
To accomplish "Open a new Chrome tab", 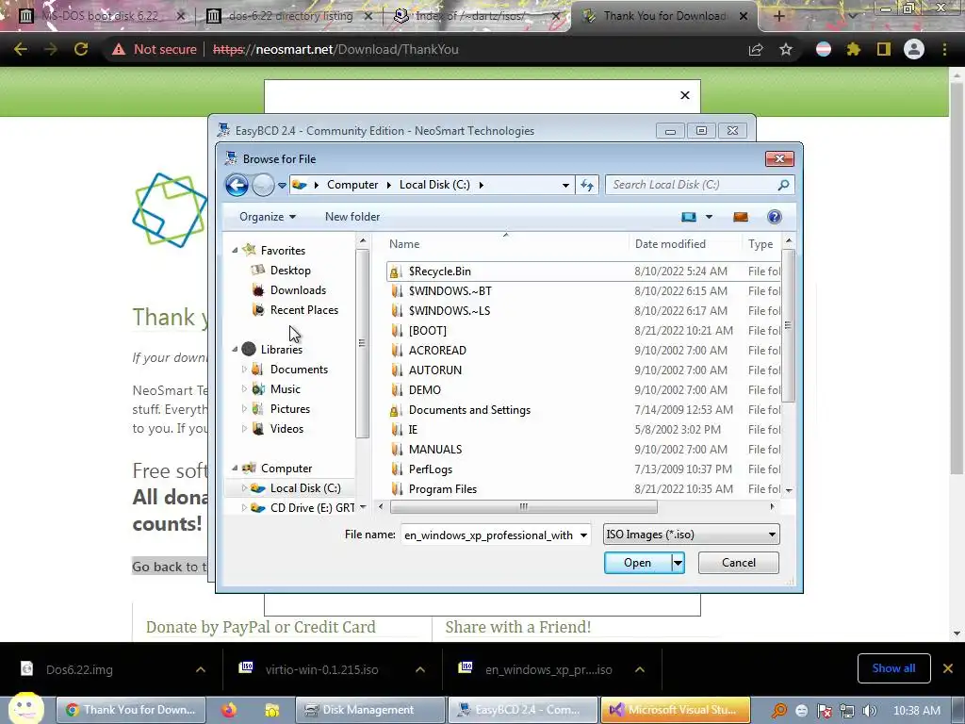I will pyautogui.click(x=778, y=16).
